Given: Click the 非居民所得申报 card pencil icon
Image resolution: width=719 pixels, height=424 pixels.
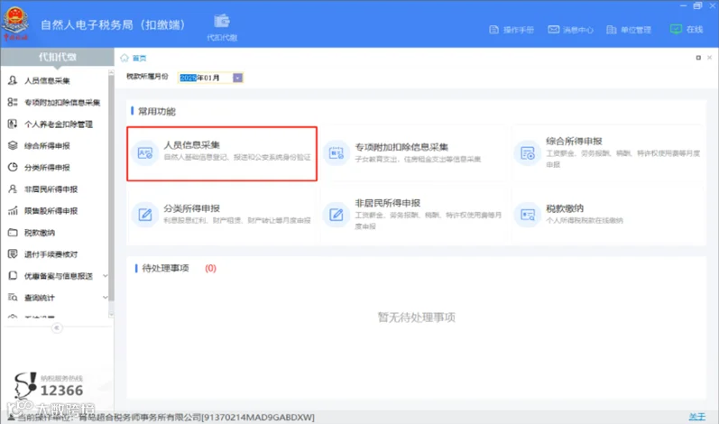Looking at the screenshot, I should point(336,214).
